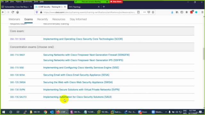Open the Zoom app on the taskbar

point(143,112)
